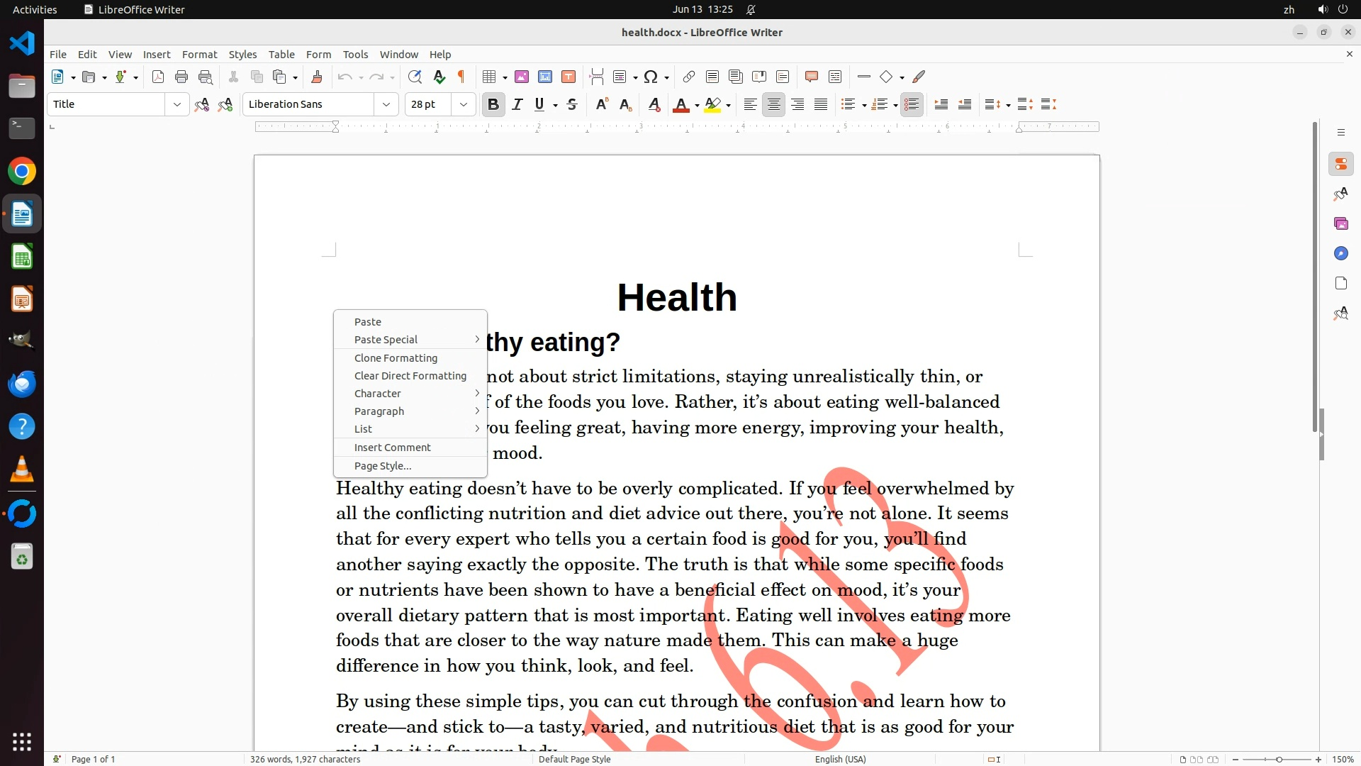Image resolution: width=1361 pixels, height=766 pixels.
Task: Toggle formatting marks pilcrow button
Action: (x=461, y=77)
